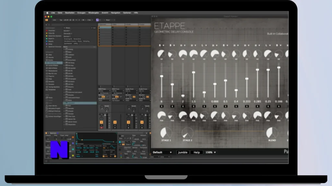Open filter type dropdown above column 1

pyautogui.click(x=204, y=45)
